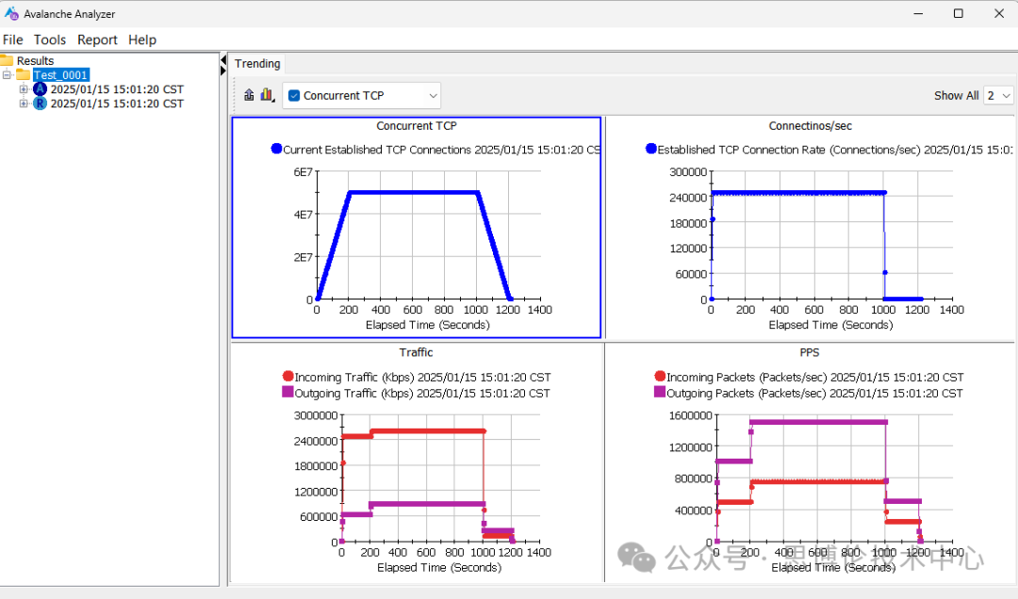The width and height of the screenshot is (1018, 599).
Task: Click the export/upload icon in Trending toolbar
Action: tap(249, 95)
